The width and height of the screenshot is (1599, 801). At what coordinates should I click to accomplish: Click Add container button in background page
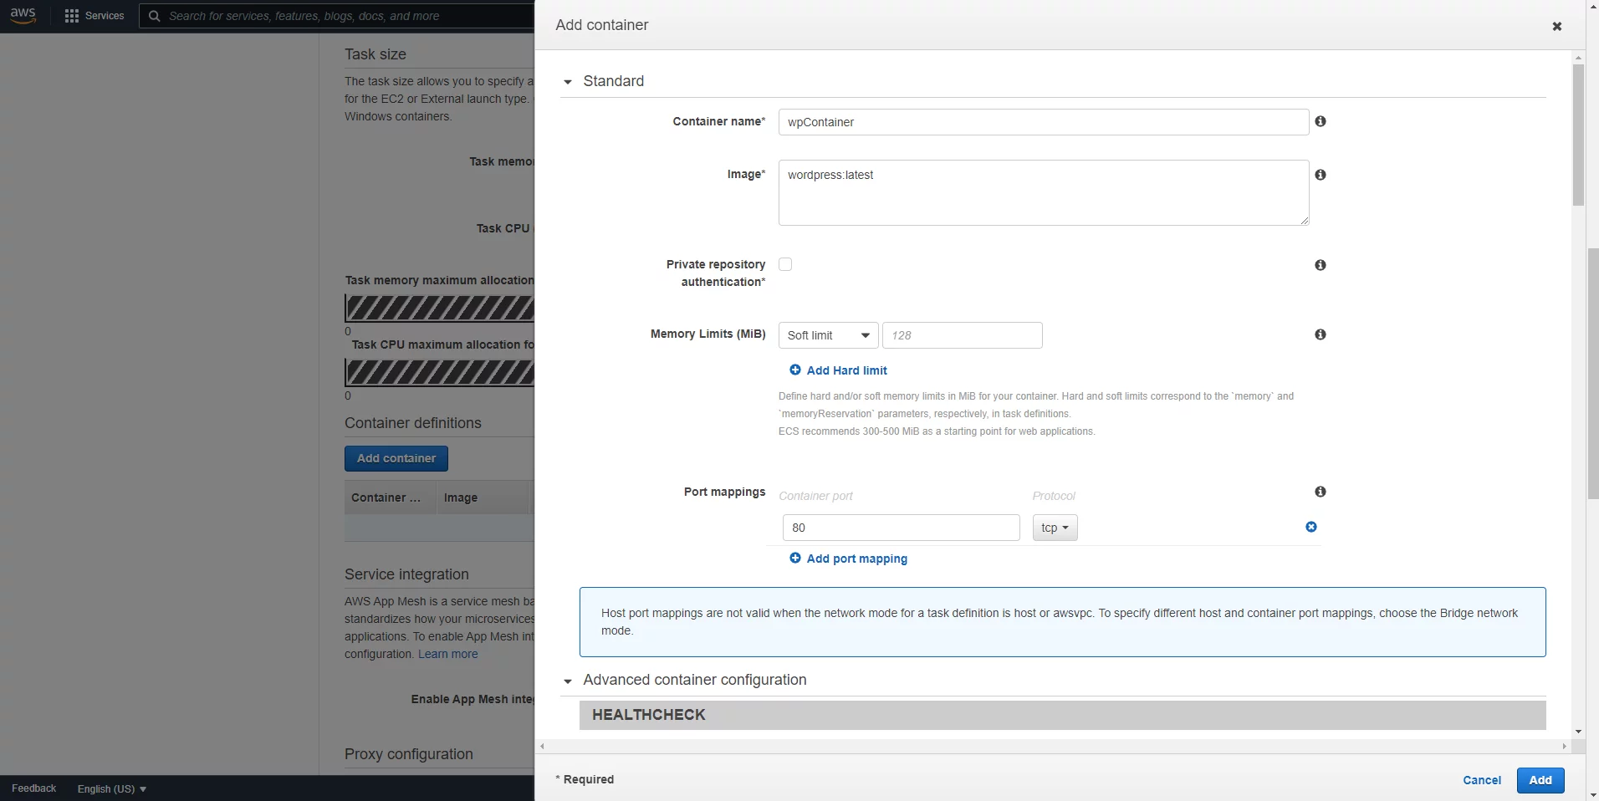coord(396,458)
